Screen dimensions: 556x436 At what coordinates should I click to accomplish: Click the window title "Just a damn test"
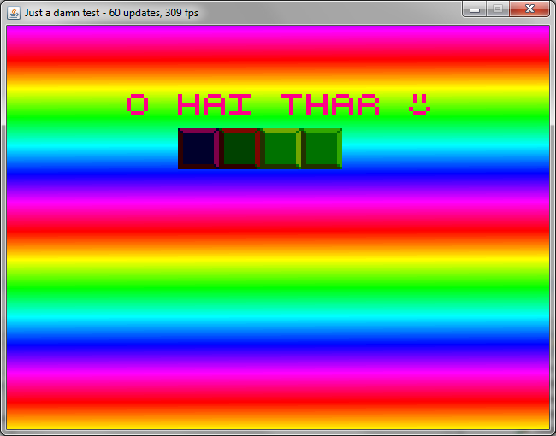tap(62, 13)
